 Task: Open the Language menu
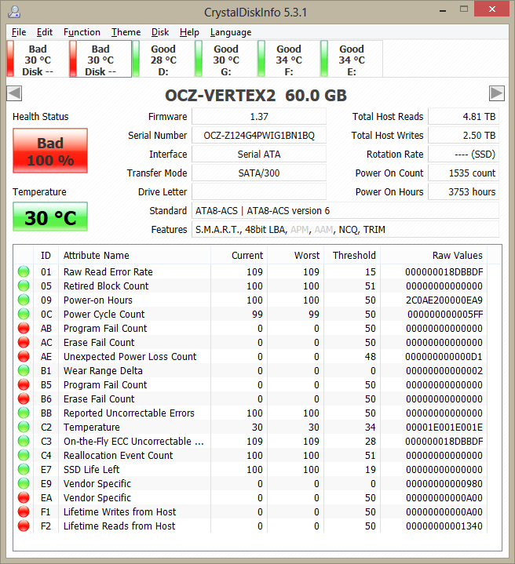pyautogui.click(x=231, y=32)
